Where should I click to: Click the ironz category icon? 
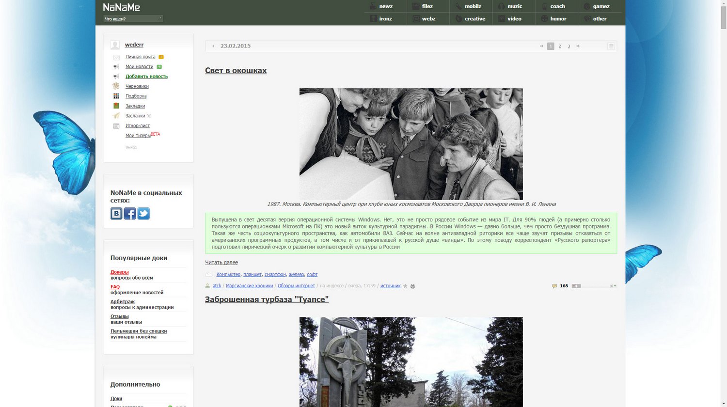[373, 19]
